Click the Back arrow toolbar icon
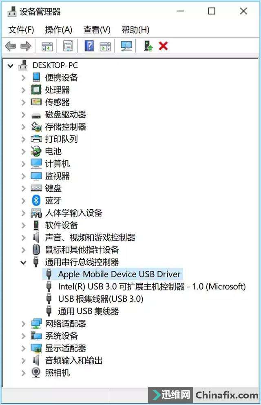The image size is (261, 405). [10, 46]
